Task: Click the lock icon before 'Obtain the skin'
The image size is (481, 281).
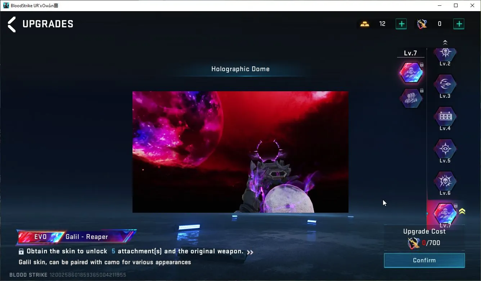Action: coord(21,252)
